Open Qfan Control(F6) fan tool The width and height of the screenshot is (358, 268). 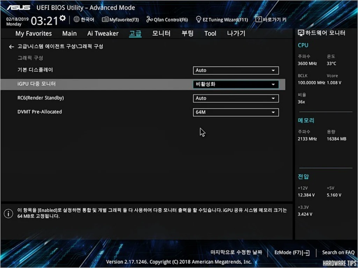click(167, 20)
